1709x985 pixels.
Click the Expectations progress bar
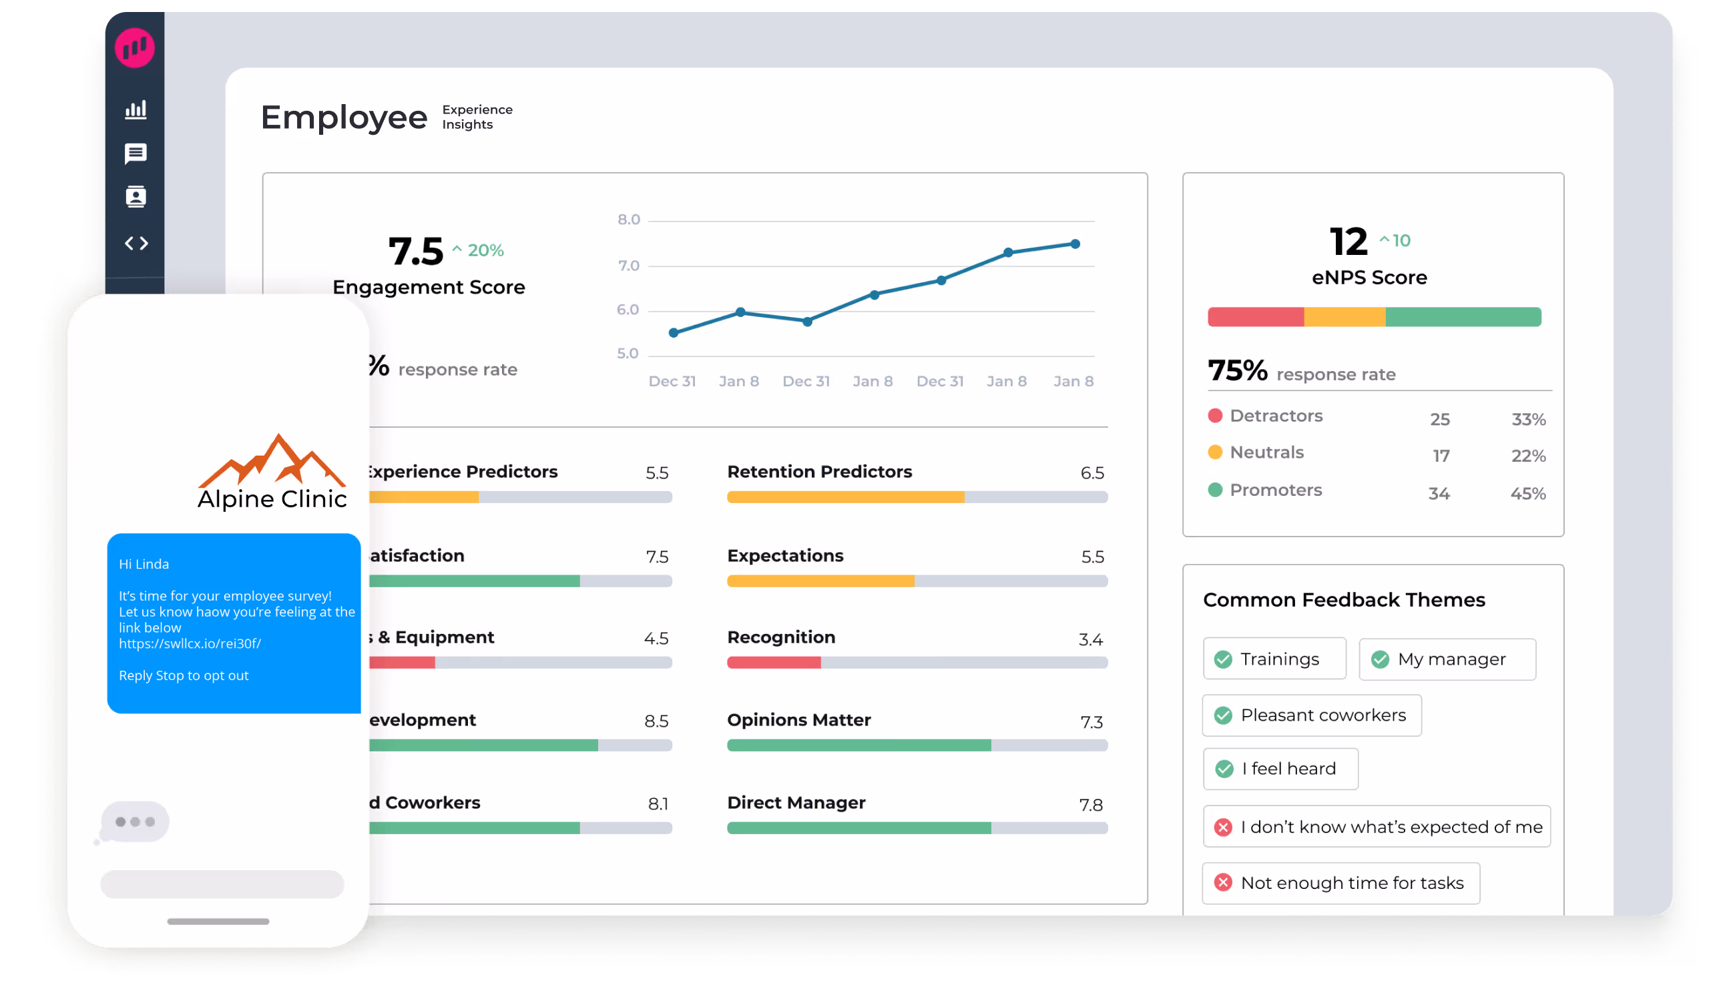[x=917, y=582]
